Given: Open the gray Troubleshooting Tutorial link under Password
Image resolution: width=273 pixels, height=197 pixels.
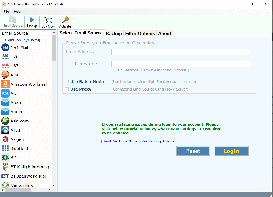Looking at the screenshot, I should 150,70.
